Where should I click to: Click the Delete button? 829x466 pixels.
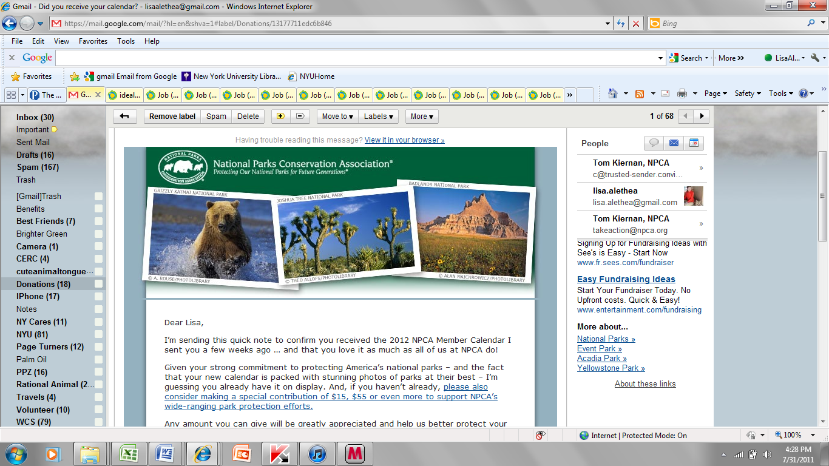[248, 116]
